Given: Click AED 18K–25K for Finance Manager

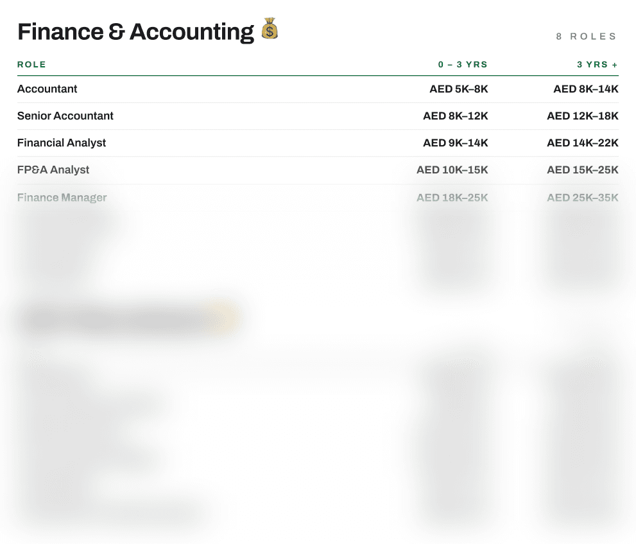Looking at the screenshot, I should coord(452,198).
